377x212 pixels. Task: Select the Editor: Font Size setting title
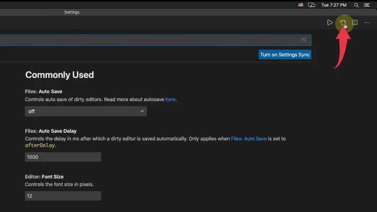[44, 177]
